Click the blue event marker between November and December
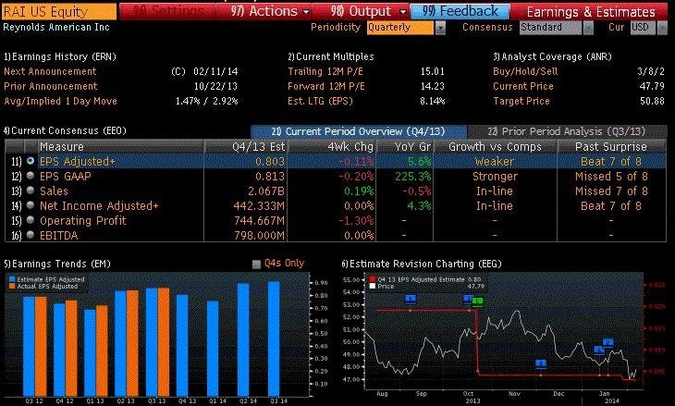675x406 pixels. pos(541,363)
